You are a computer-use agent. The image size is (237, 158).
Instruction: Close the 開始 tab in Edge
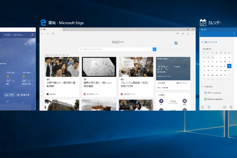click(60, 29)
